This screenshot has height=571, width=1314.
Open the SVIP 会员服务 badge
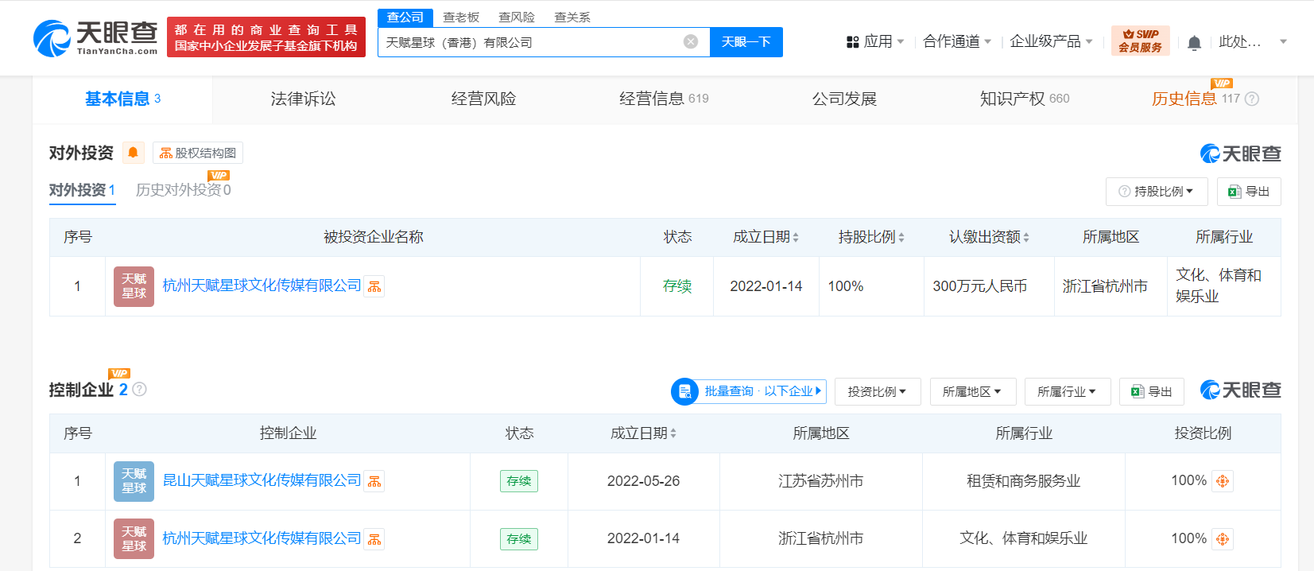click(x=1140, y=41)
